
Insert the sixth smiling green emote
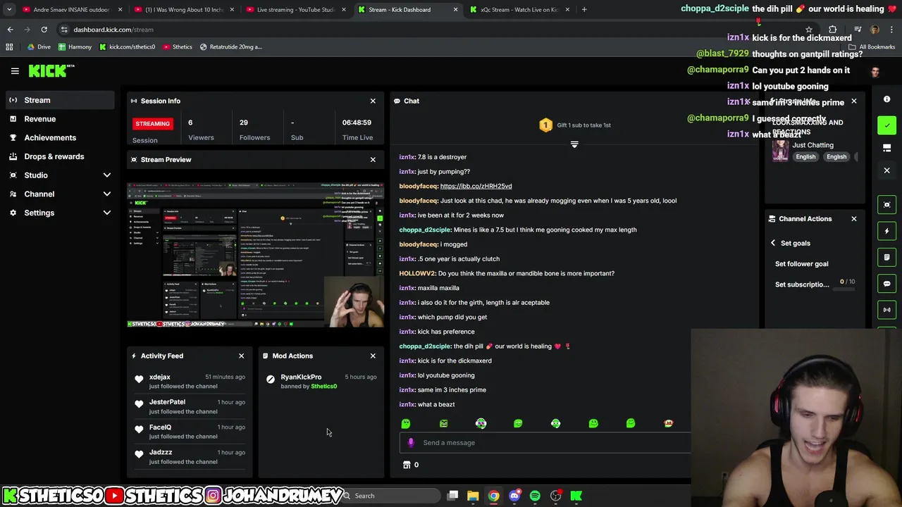pyautogui.click(x=593, y=423)
